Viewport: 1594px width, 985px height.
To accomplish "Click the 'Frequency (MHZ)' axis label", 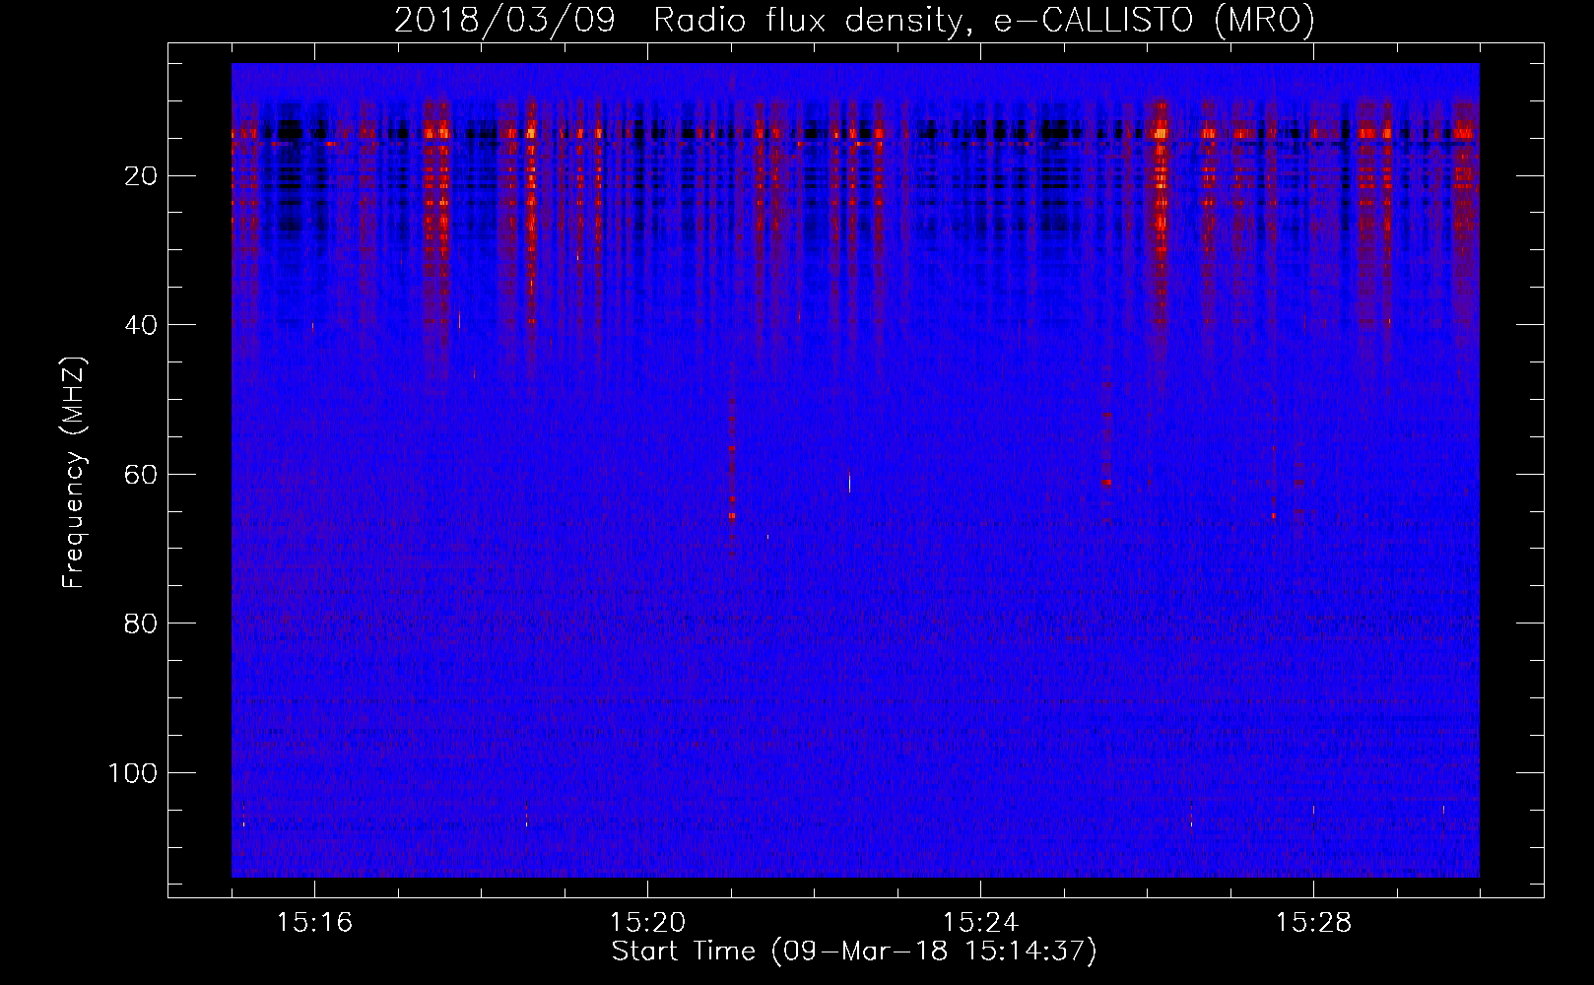I will (x=74, y=473).
